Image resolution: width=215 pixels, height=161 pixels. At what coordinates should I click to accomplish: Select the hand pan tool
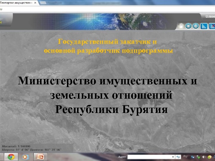coord(181,26)
